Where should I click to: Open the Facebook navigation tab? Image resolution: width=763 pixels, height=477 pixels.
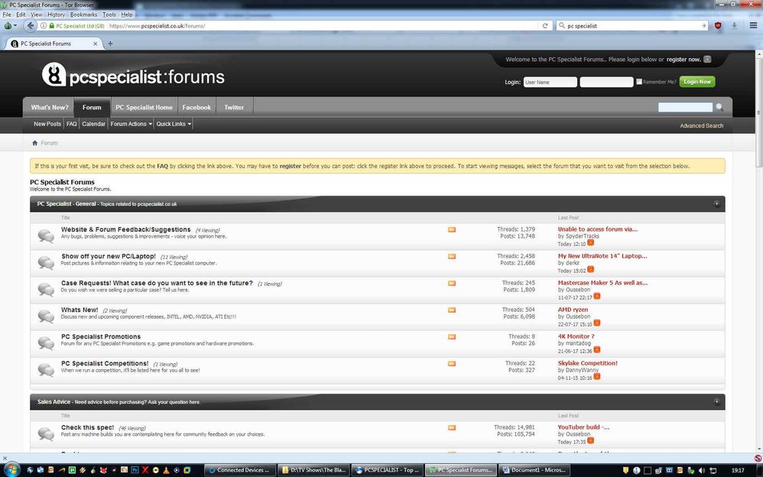point(196,107)
